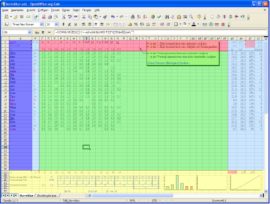270x204 pixels.
Task: Open the Format menu
Action: (x=55, y=10)
